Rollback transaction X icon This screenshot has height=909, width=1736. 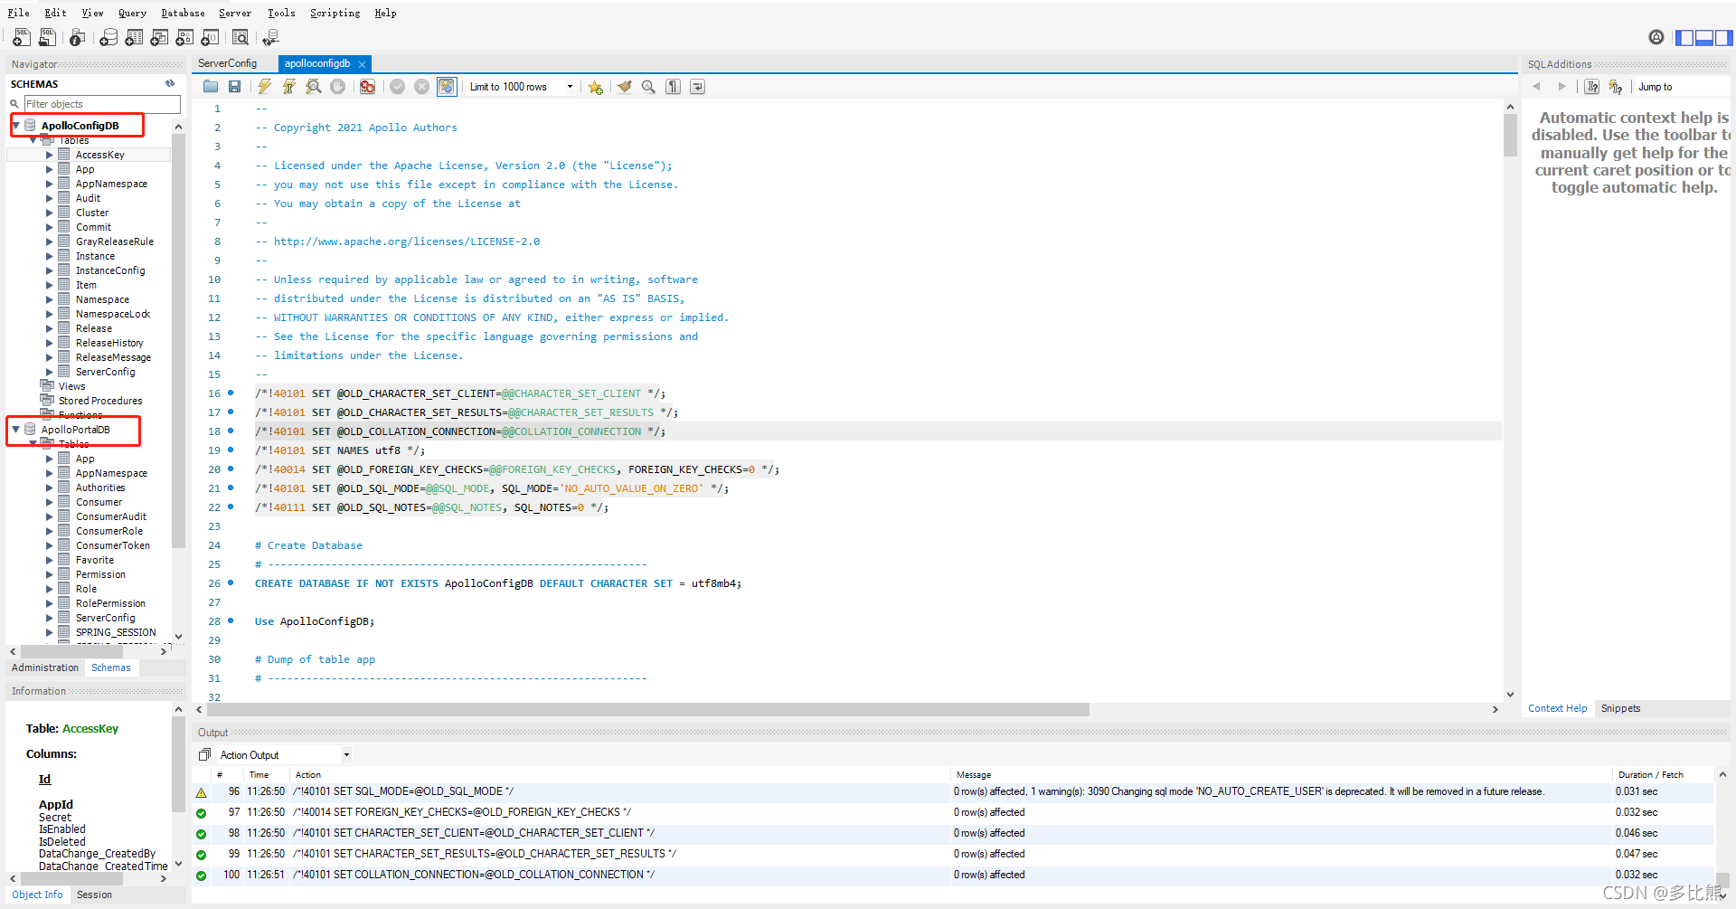click(x=421, y=87)
